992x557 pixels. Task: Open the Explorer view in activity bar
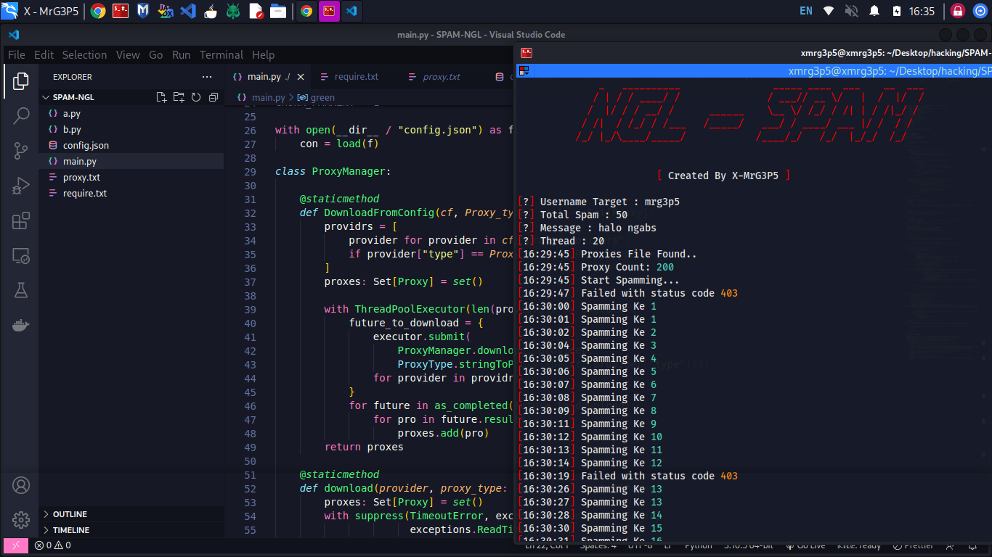click(21, 81)
